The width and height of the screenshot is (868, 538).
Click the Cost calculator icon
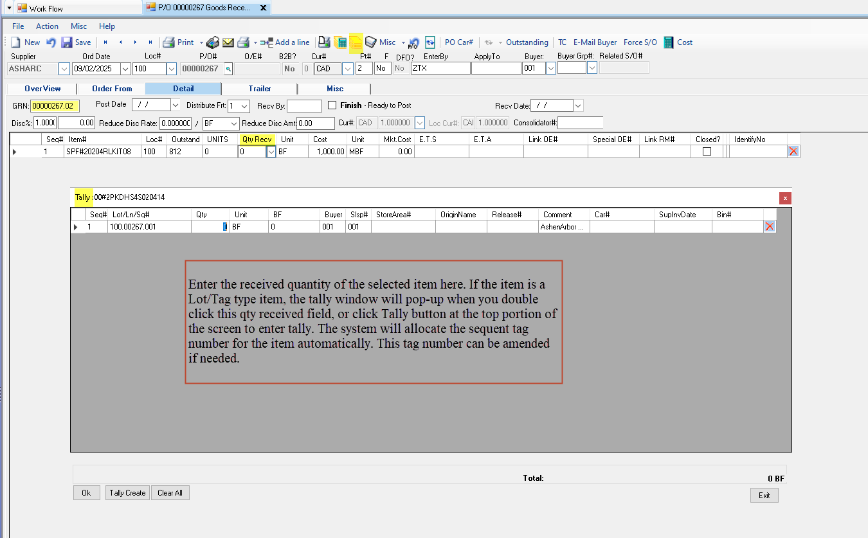(x=669, y=42)
